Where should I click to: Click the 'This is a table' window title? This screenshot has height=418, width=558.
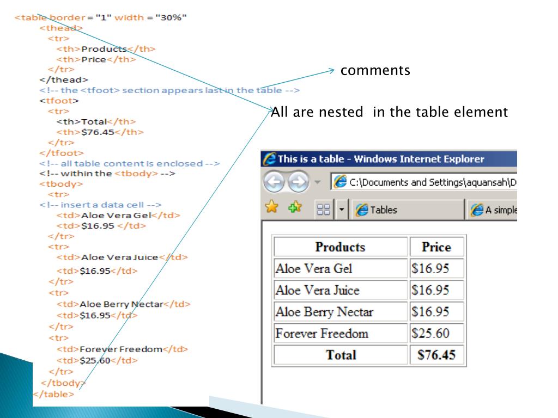click(381, 159)
